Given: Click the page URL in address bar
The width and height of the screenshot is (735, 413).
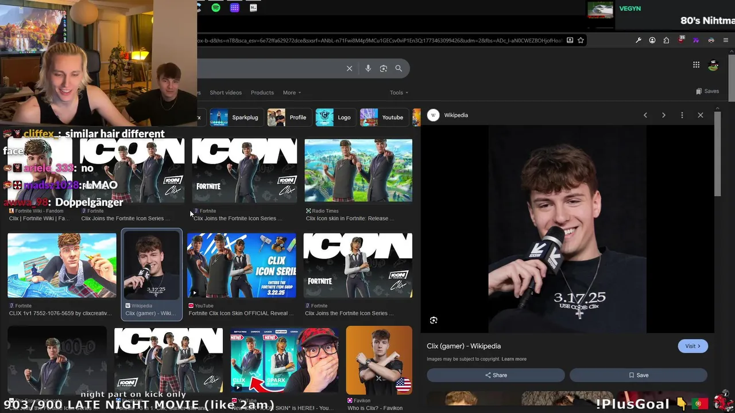Looking at the screenshot, I should click(379, 40).
